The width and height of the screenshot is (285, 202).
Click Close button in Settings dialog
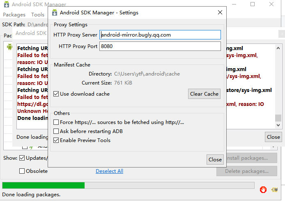tap(215, 159)
